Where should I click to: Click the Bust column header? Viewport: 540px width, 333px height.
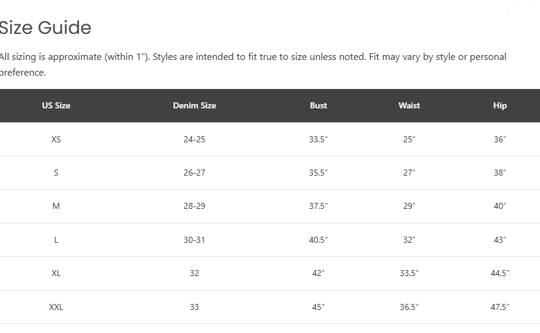click(318, 105)
